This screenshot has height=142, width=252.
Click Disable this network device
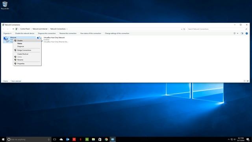(24, 33)
